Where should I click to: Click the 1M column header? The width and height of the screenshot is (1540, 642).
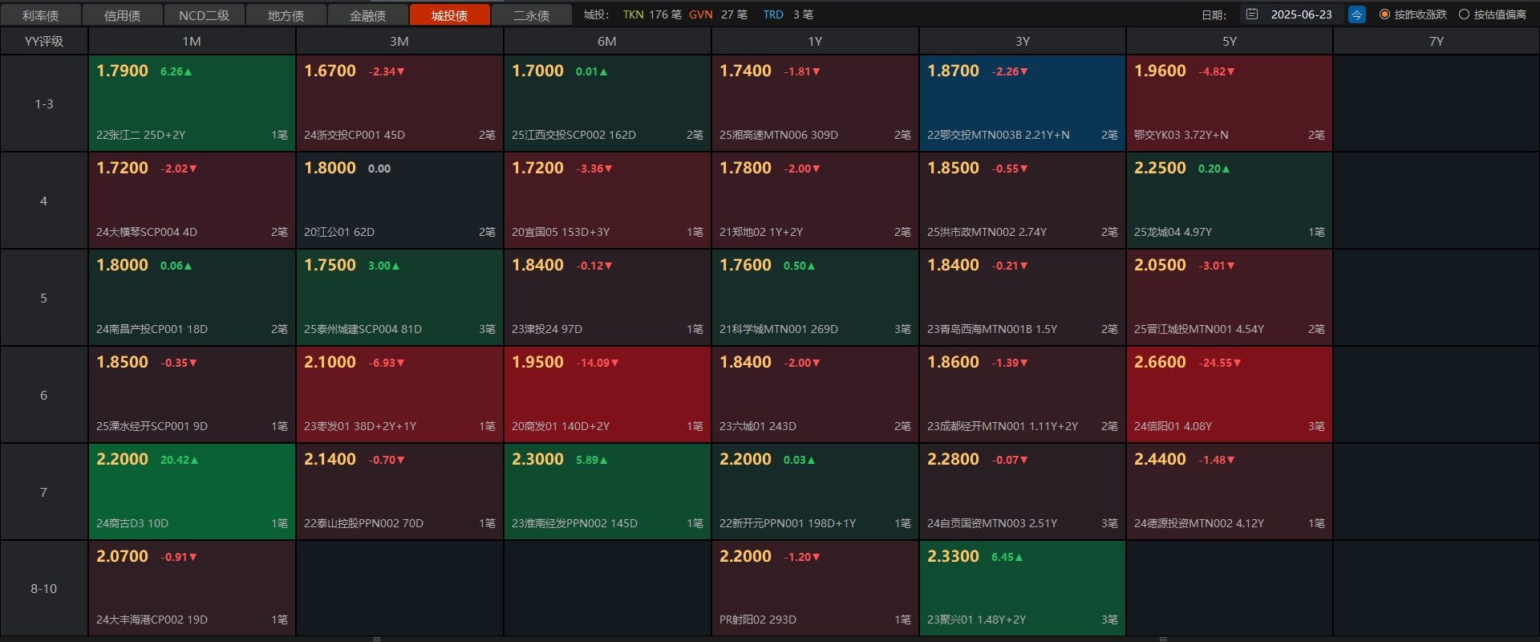tap(192, 41)
